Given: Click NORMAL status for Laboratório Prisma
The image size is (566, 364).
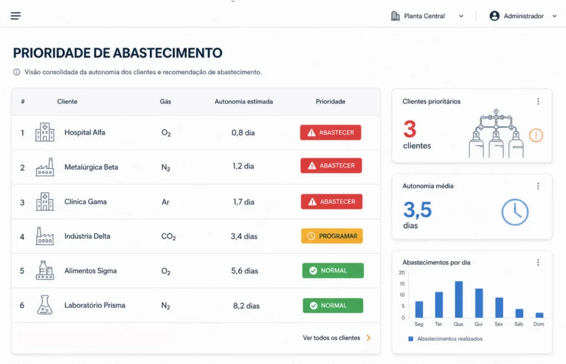Looking at the screenshot, I should tap(333, 305).
